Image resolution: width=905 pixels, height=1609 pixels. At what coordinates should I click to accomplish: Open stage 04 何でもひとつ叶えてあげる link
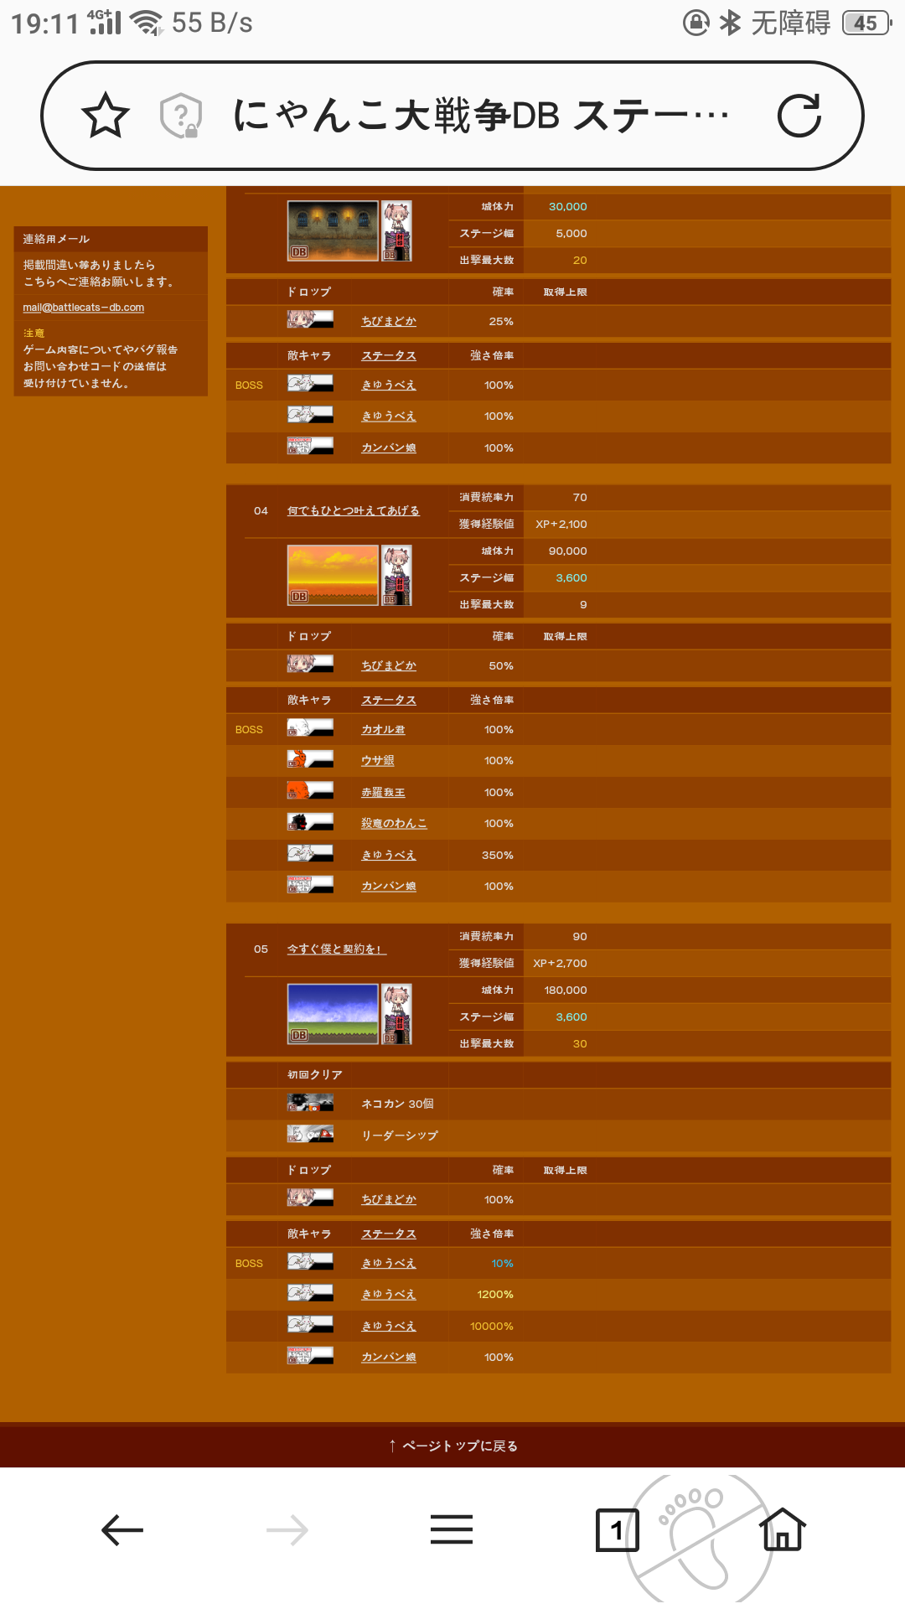click(353, 510)
